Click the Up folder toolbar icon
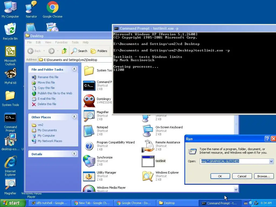The height and width of the screenshot is (207, 276). [64, 51]
